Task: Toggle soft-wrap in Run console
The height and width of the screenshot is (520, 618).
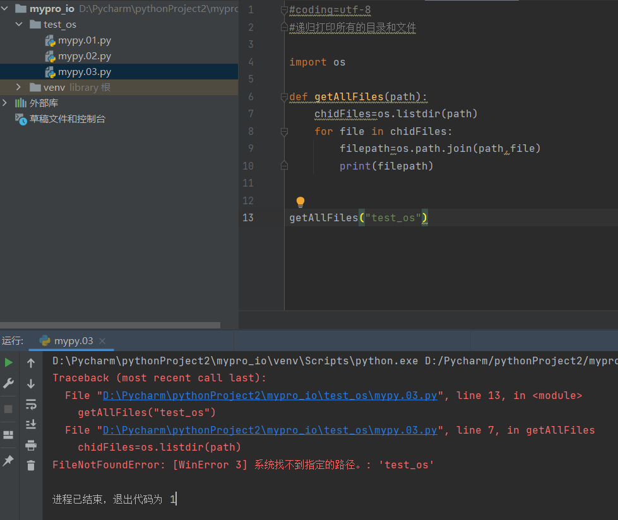Action: (31, 404)
